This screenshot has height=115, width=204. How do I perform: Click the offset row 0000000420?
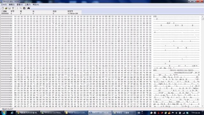(x=6, y=70)
